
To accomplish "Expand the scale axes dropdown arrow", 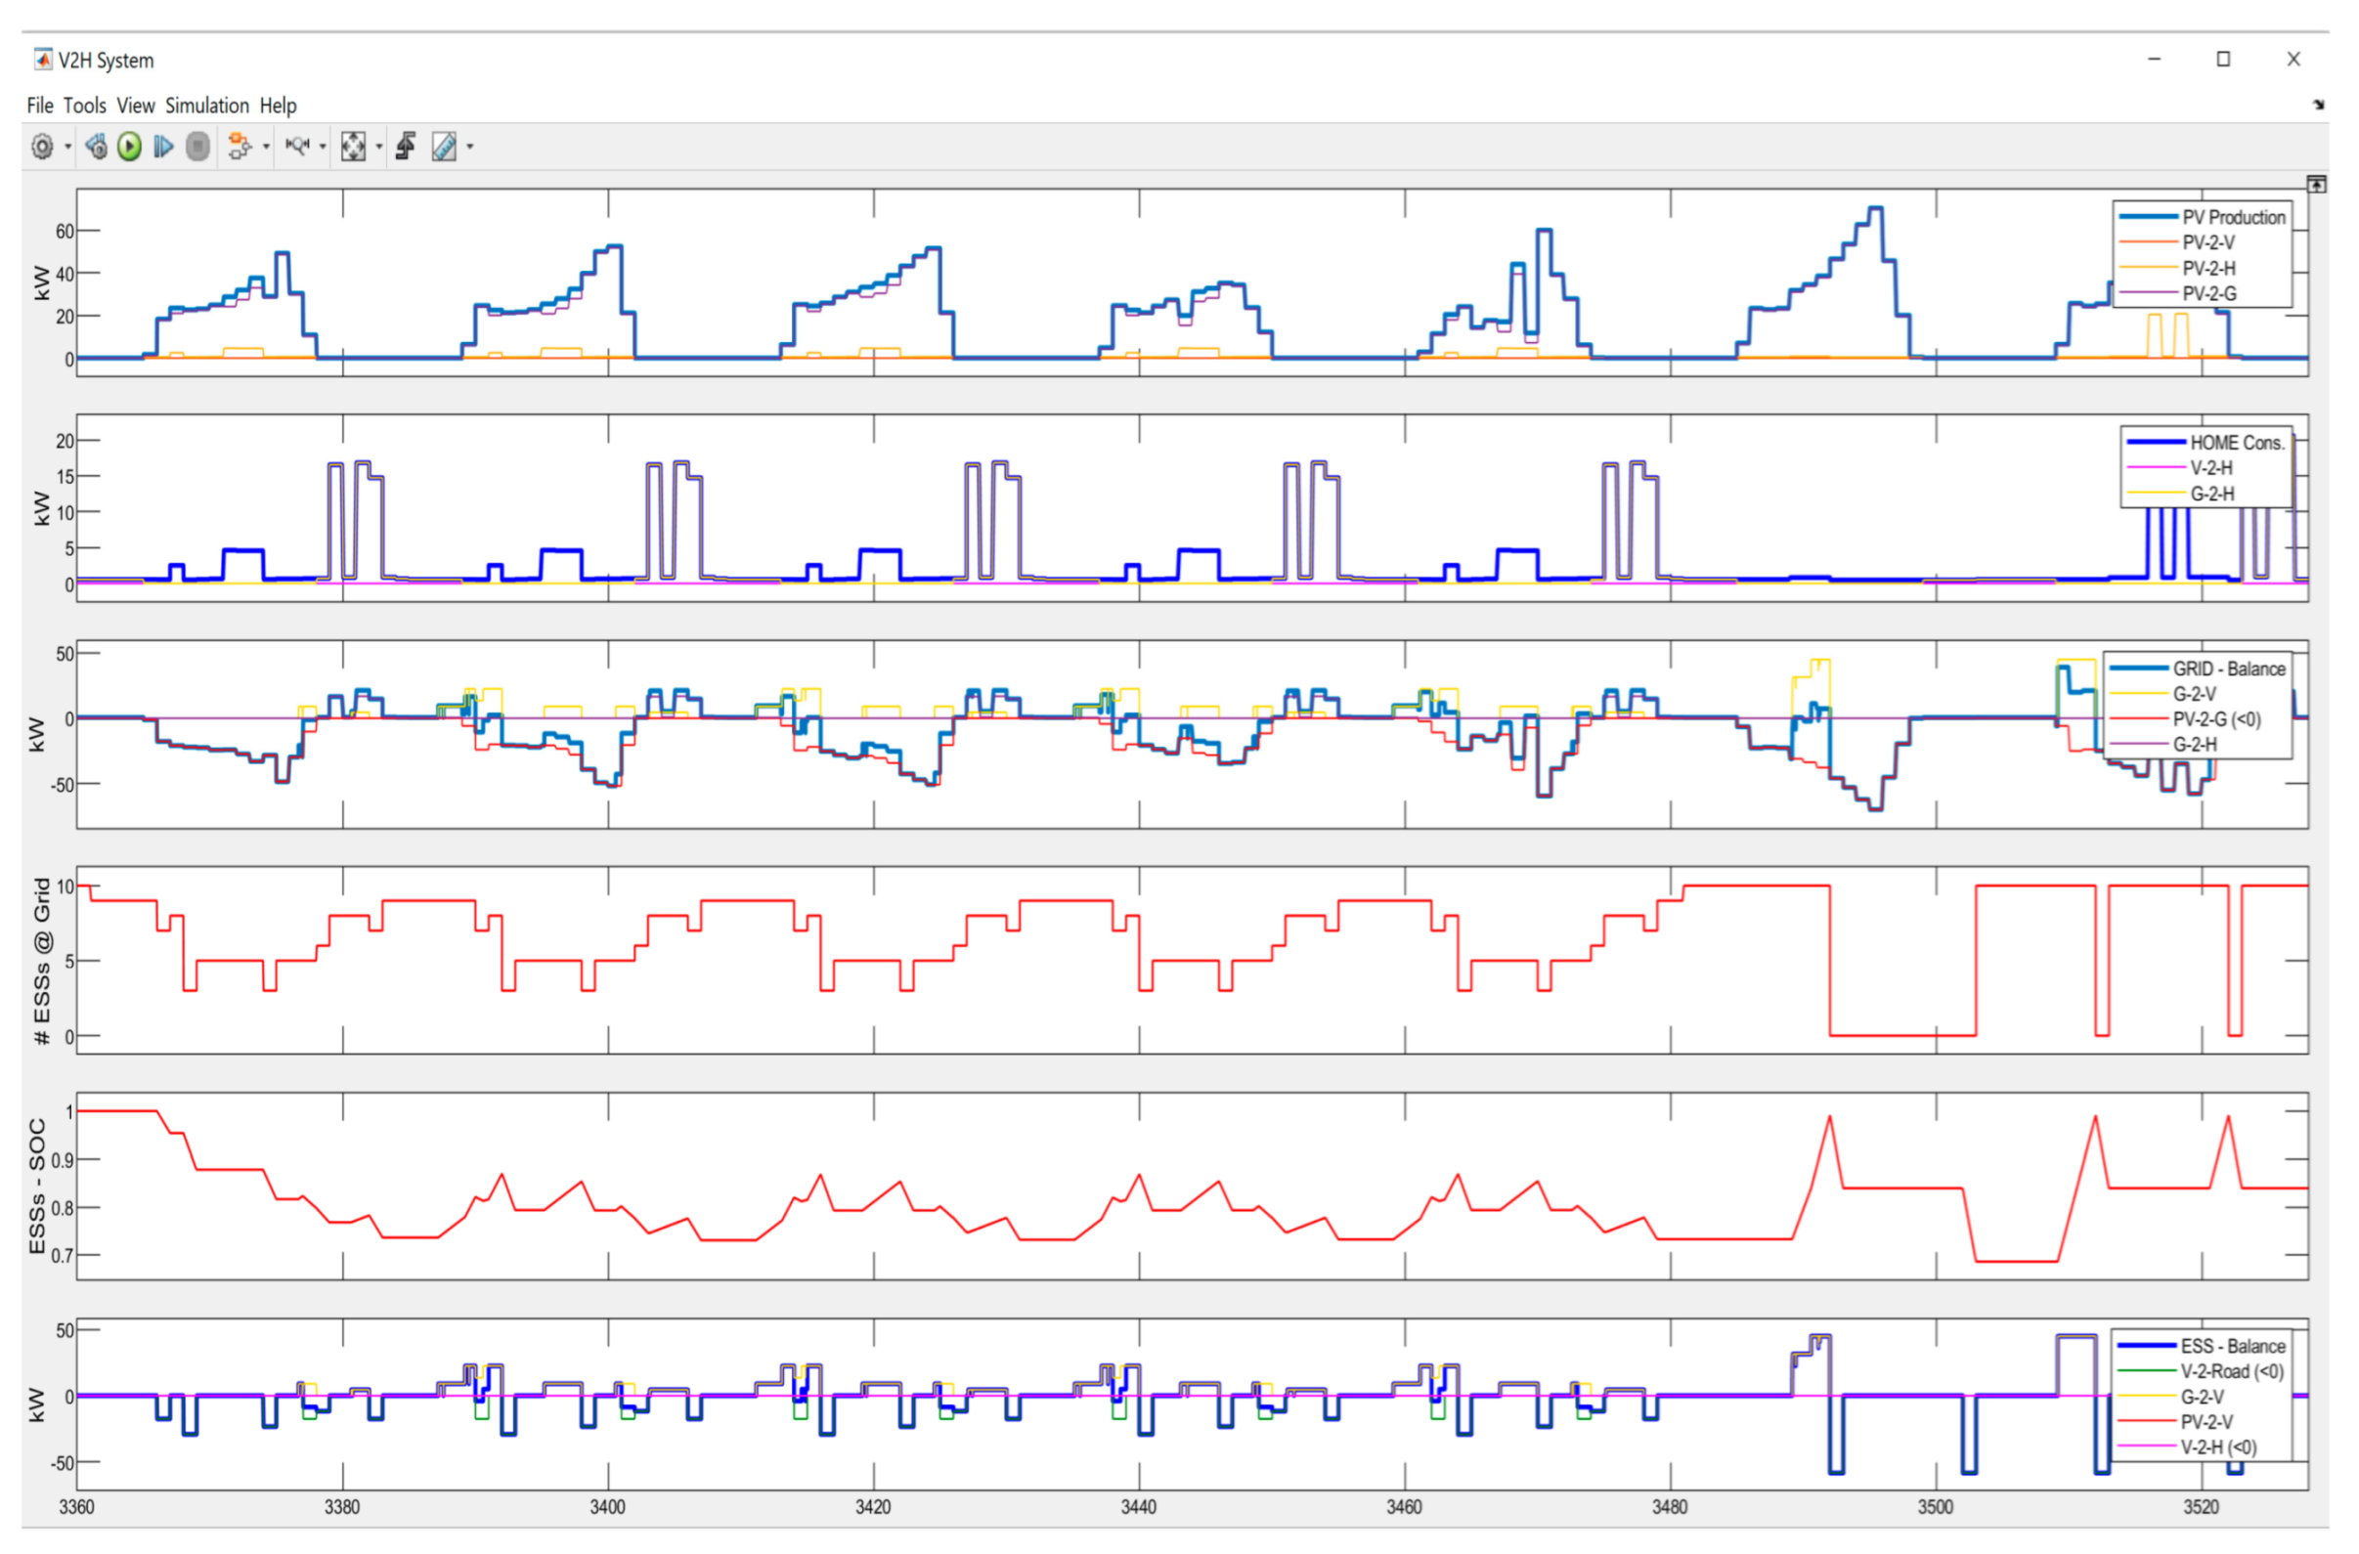I will [x=379, y=147].
